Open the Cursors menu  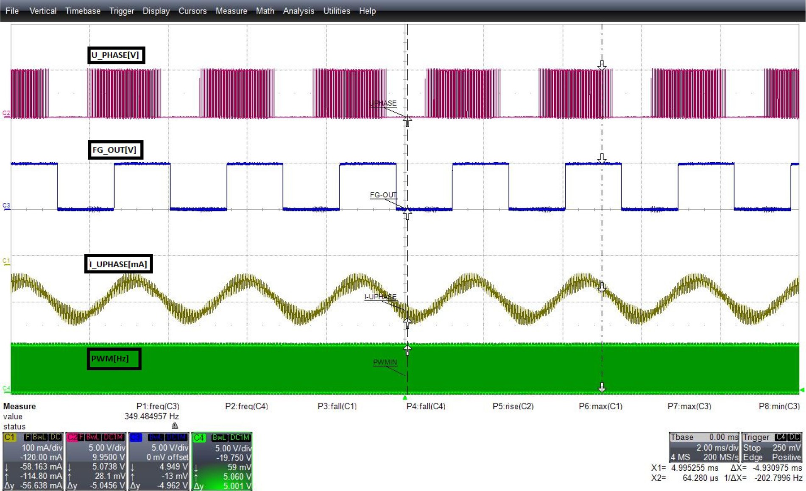pos(193,11)
